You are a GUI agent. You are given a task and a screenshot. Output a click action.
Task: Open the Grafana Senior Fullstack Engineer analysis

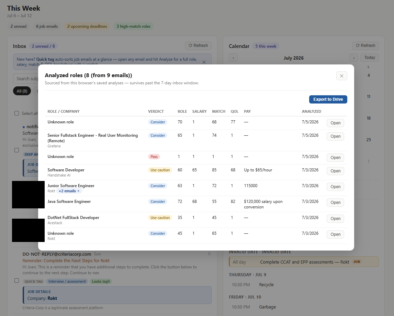[x=335, y=136]
